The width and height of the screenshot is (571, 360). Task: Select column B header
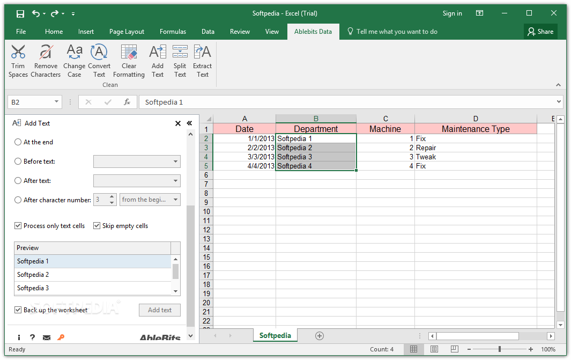[316, 119]
